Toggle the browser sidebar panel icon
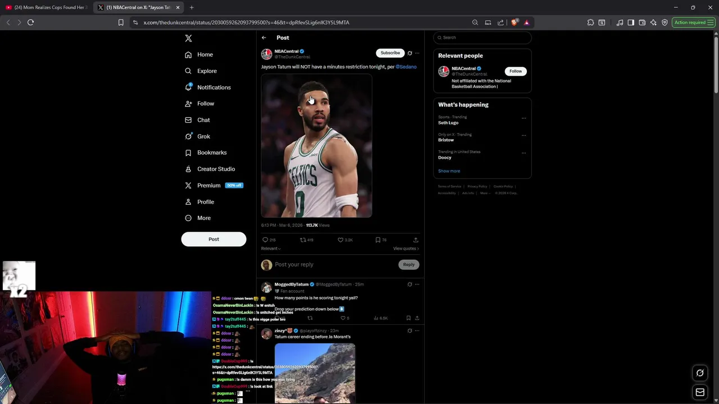This screenshot has width=719, height=404. coord(631,22)
